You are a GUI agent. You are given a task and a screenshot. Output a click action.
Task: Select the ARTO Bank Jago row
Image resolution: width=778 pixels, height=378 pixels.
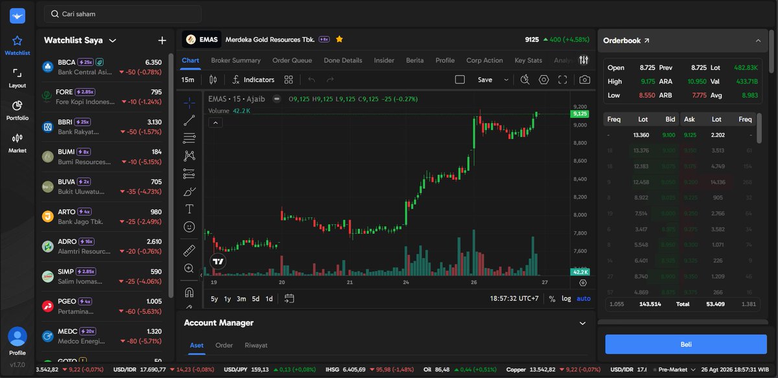103,217
